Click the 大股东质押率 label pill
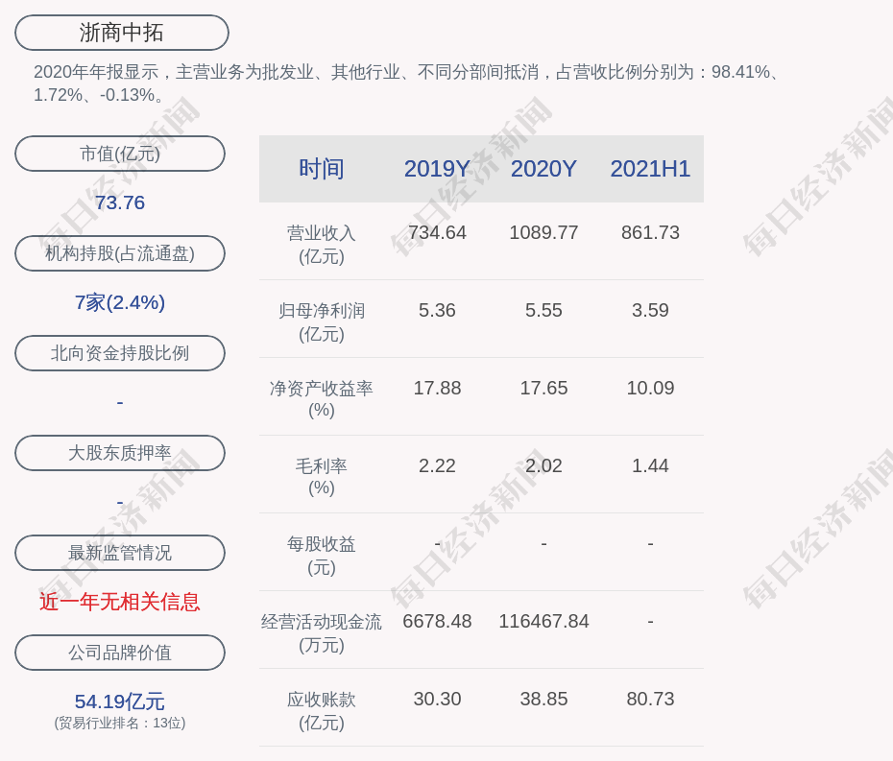 point(120,453)
